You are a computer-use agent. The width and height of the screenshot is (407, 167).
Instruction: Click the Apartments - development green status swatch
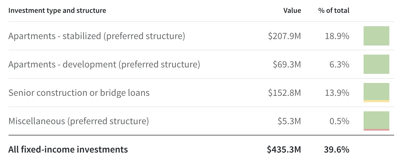[x=376, y=64]
